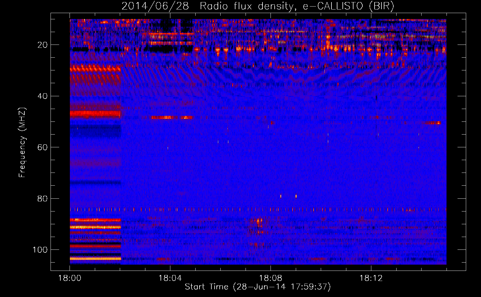Click the 18:12 time tick label
The height and width of the screenshot is (297, 481).
(371, 278)
